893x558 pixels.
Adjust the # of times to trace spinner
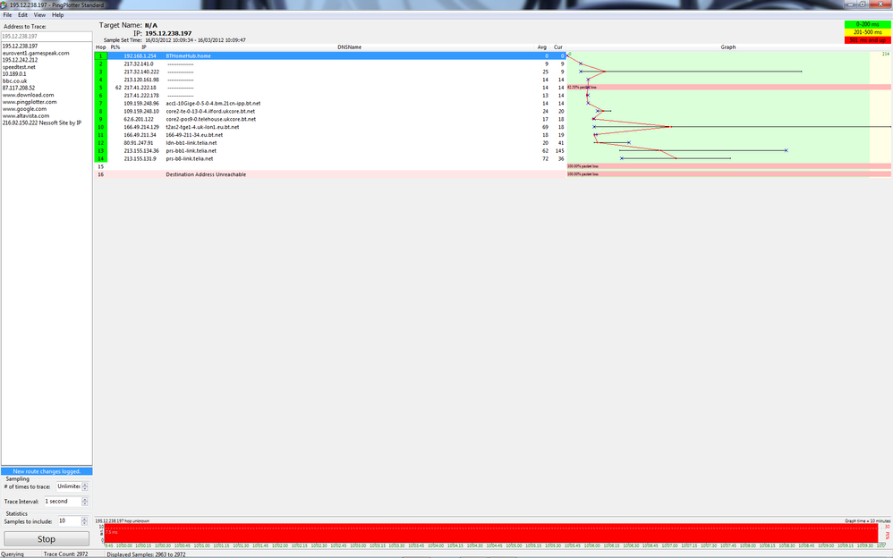pyautogui.click(x=85, y=486)
